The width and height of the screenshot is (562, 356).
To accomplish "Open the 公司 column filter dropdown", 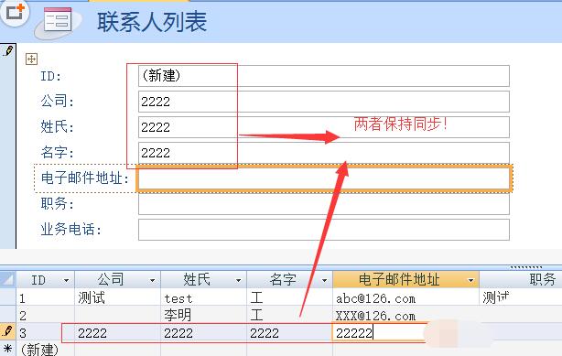I will click(x=152, y=280).
